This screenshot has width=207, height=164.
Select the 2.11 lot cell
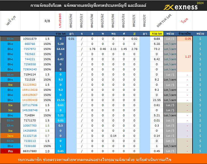113,49
